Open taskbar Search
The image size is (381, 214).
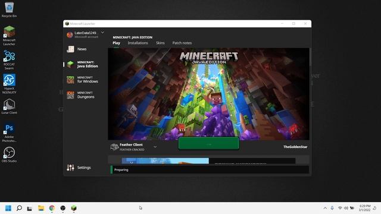19,208
